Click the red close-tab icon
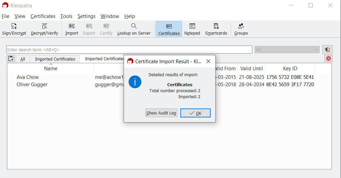Viewport: 341px width, 178px height. [x=328, y=59]
